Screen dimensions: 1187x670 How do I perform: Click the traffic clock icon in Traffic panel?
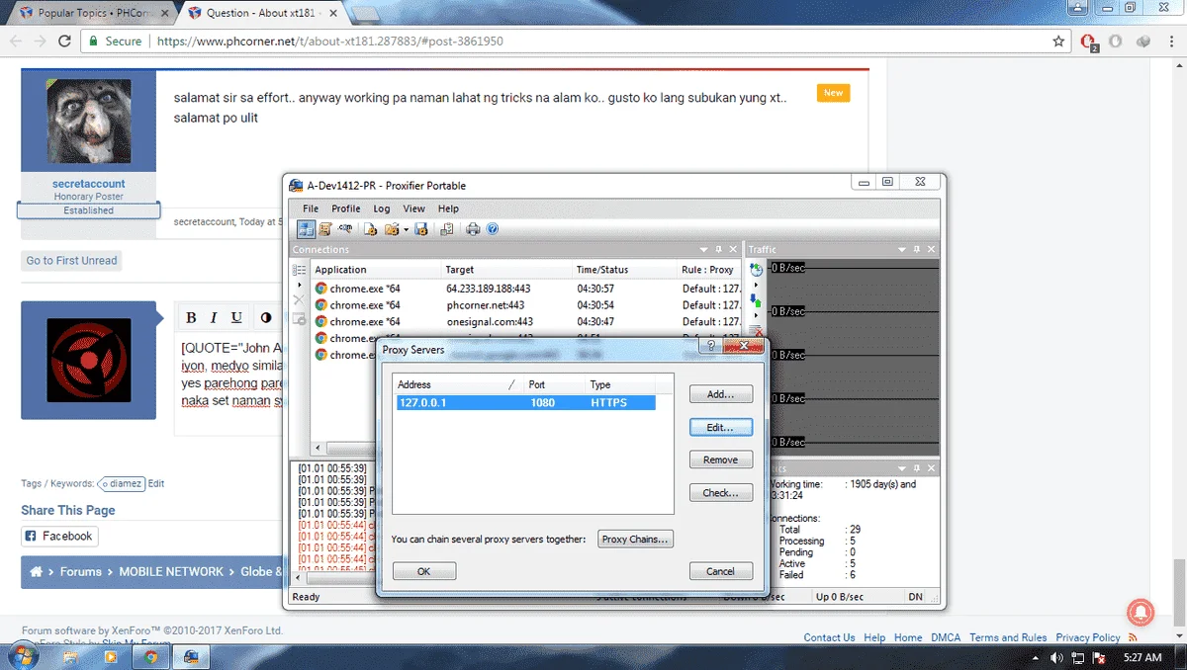click(x=757, y=269)
